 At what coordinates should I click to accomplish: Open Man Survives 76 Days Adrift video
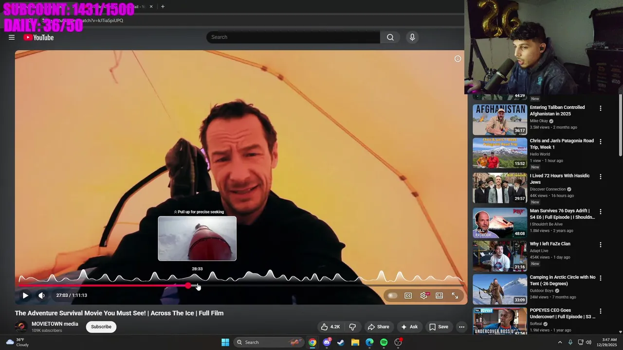562,214
